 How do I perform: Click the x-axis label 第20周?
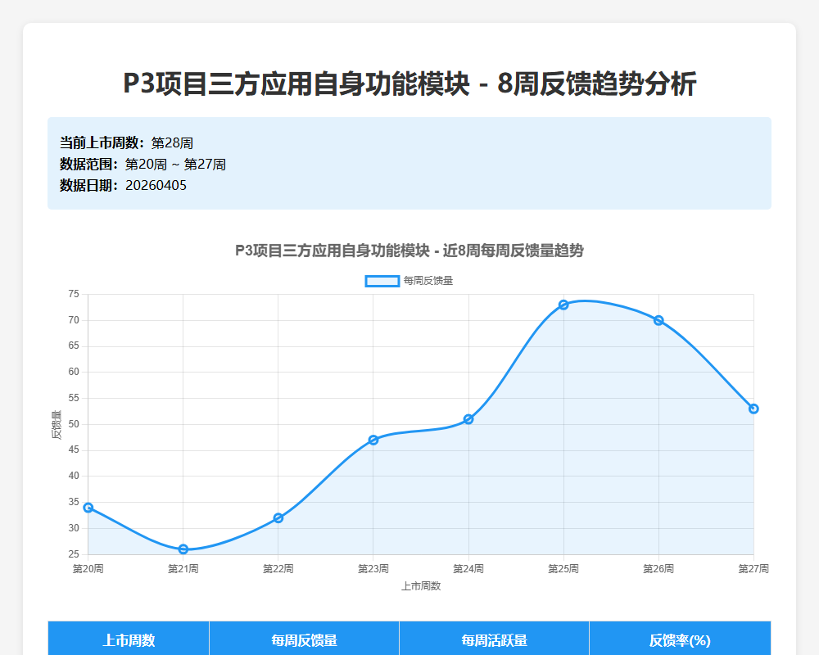click(88, 569)
